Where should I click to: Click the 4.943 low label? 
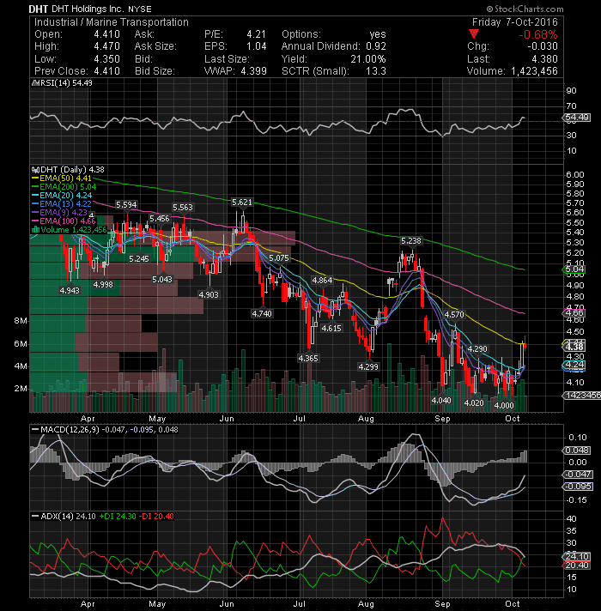pos(70,291)
